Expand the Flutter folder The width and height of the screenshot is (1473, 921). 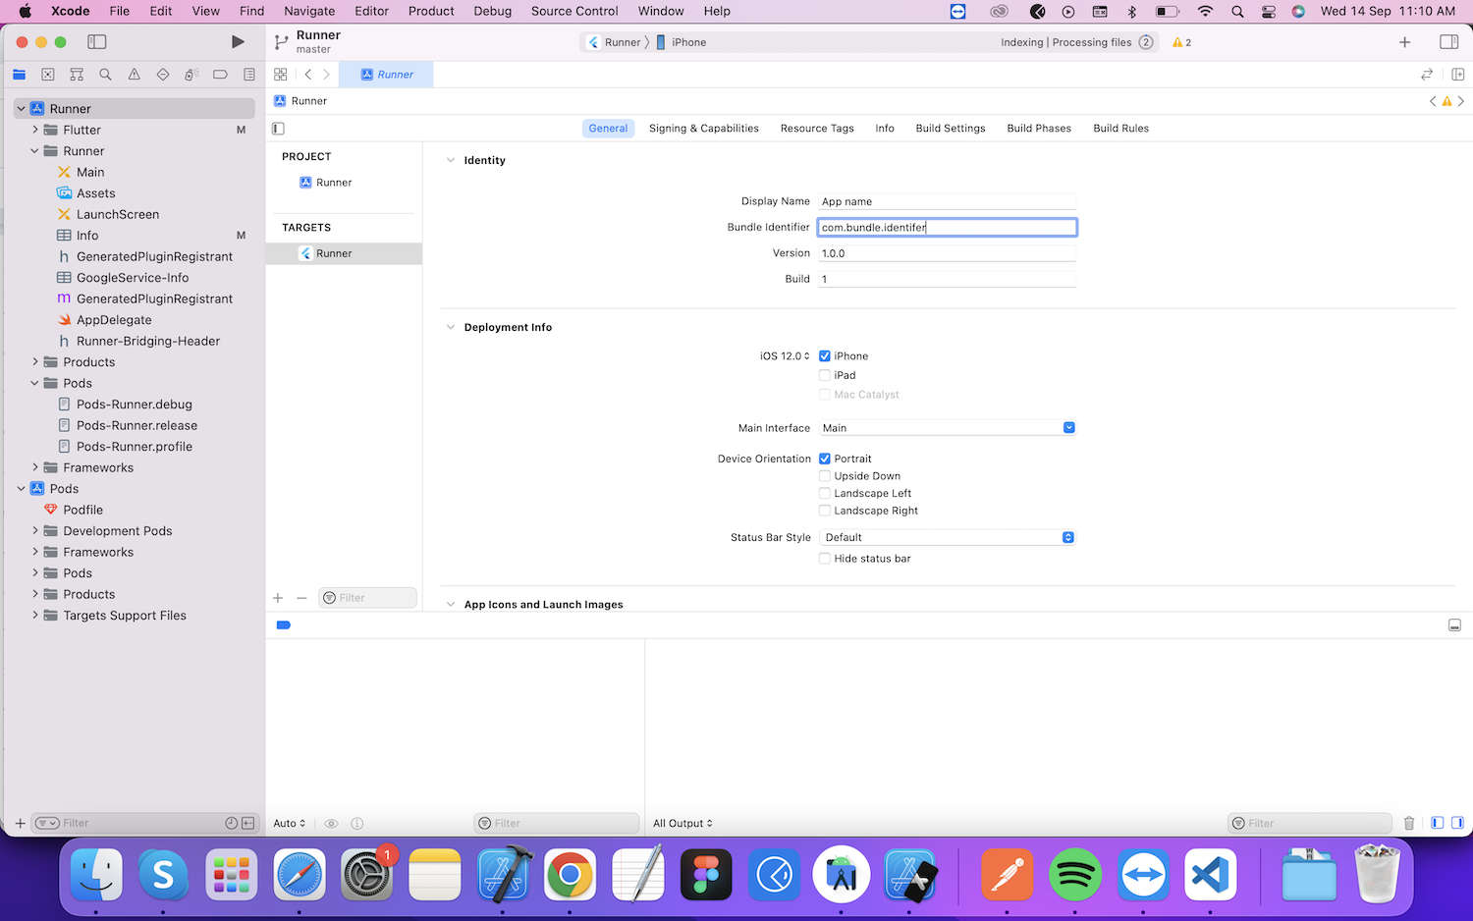coord(35,130)
